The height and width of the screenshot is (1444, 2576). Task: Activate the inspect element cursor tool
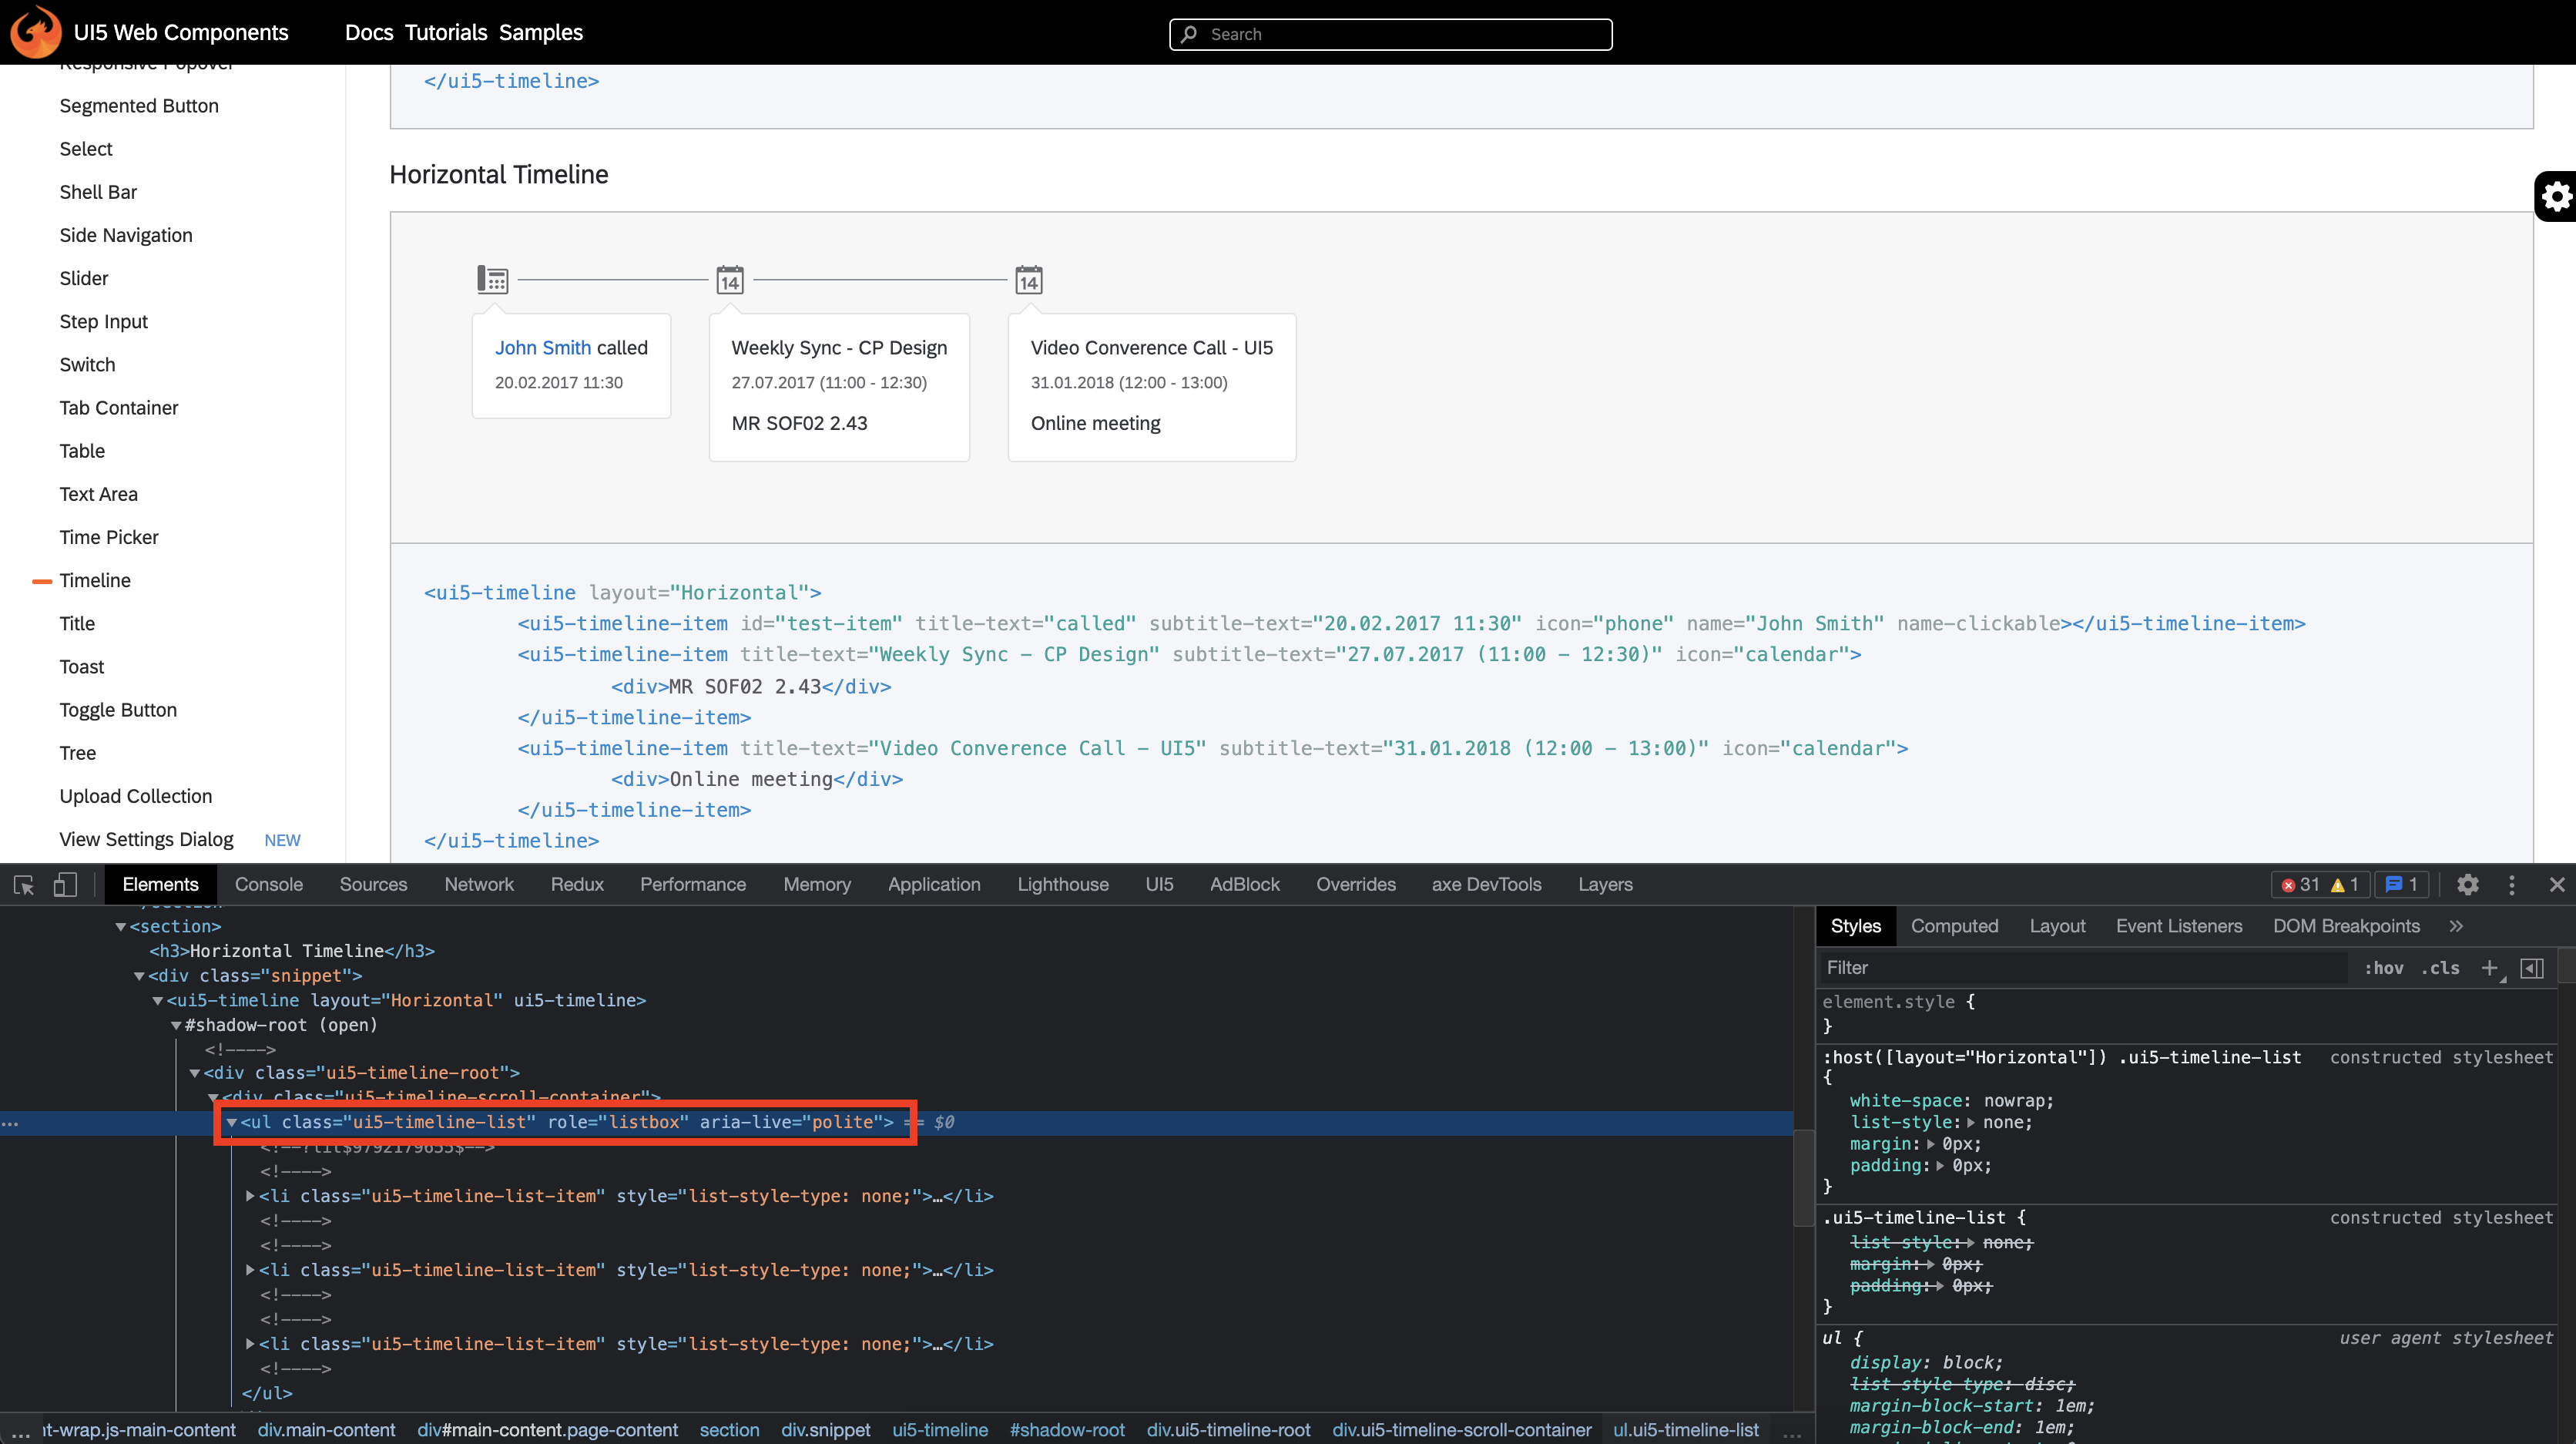click(x=22, y=885)
